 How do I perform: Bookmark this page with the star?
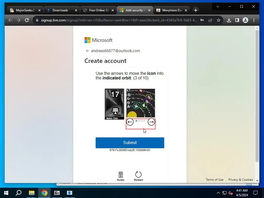point(219,20)
